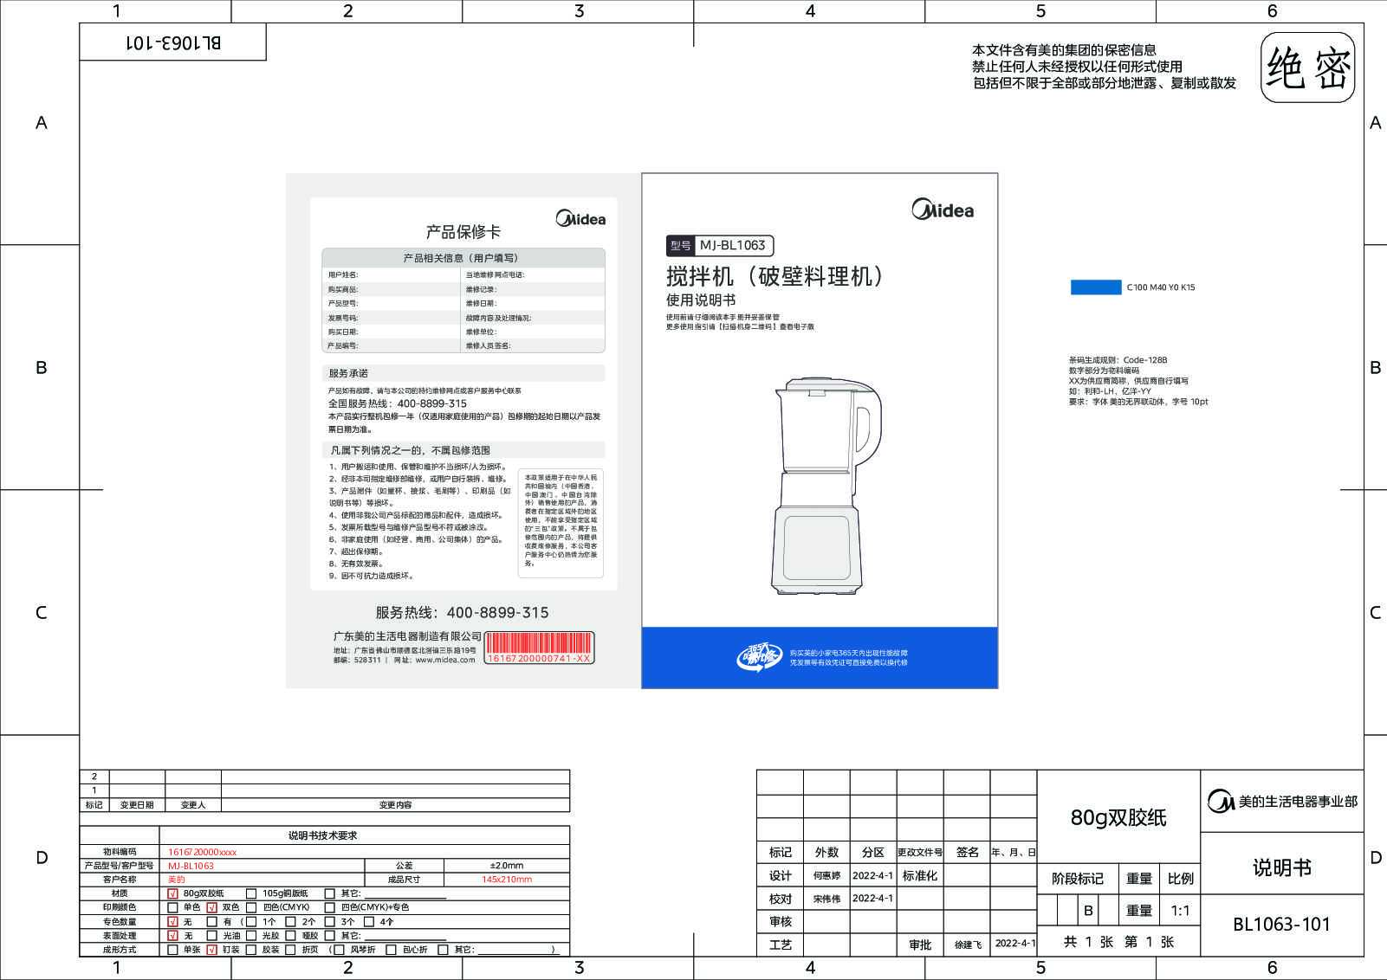This screenshot has width=1387, height=980.
Task: Click the 美的生活电器事业部 logo mark
Action: 1221,802
